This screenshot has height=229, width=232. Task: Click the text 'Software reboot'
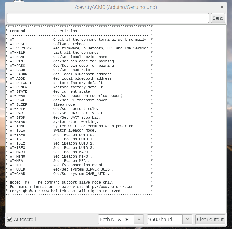point(69,44)
